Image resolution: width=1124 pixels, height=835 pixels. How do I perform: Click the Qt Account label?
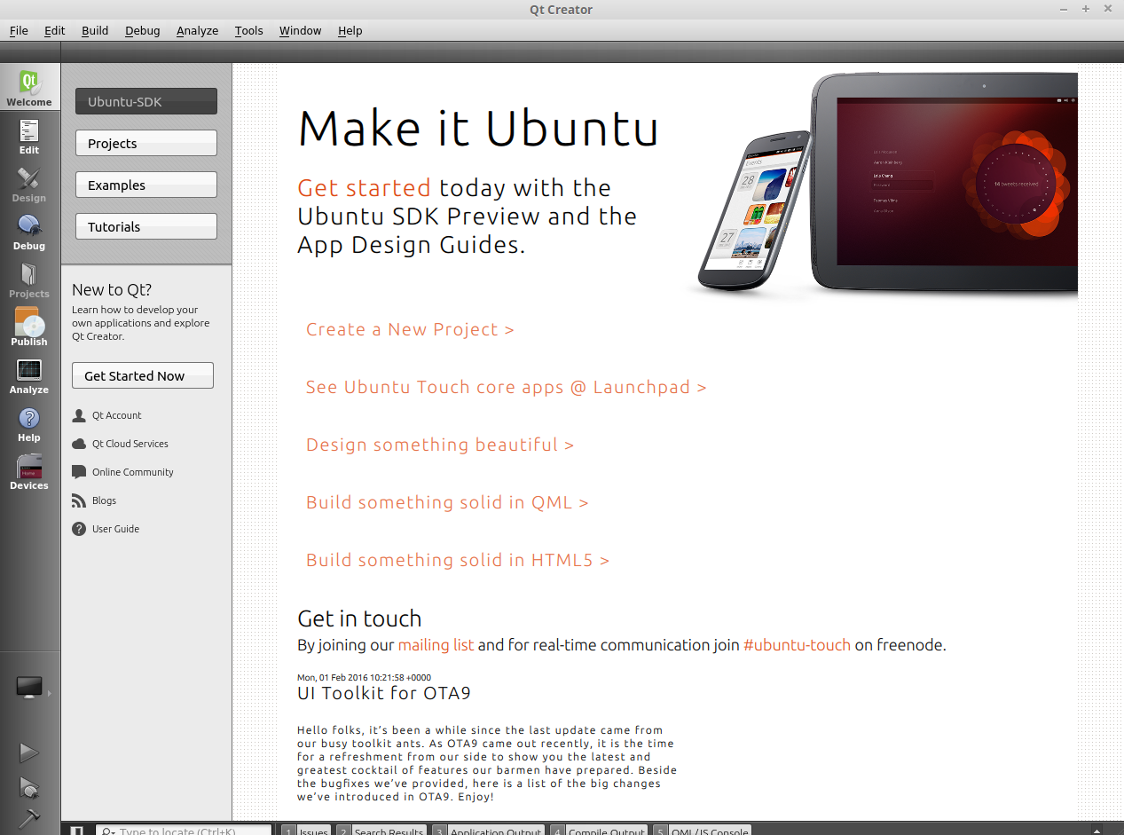[117, 415]
